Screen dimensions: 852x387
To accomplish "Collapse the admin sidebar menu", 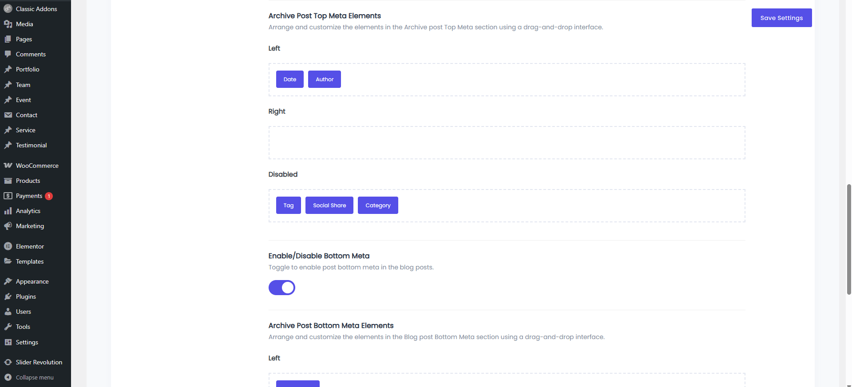I will coord(34,377).
